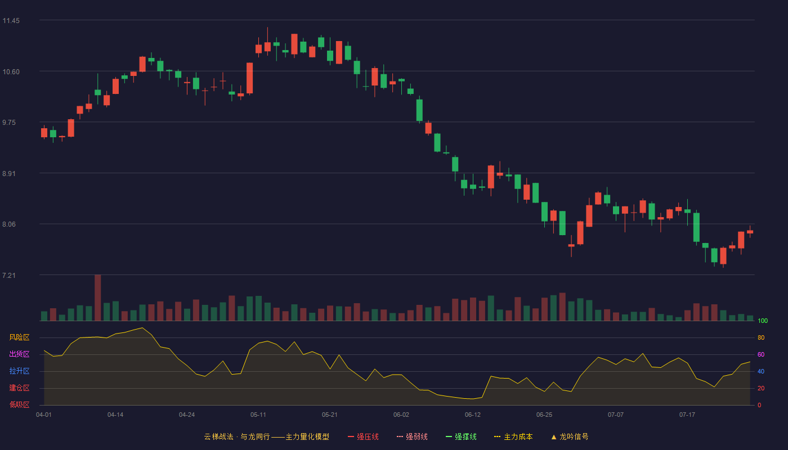Viewport: 788px width, 450px height.
Task: Select the 06-12 date label
Action: (473, 415)
